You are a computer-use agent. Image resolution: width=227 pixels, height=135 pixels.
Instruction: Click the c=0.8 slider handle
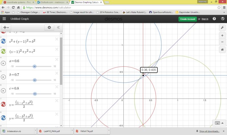coord(35,94)
